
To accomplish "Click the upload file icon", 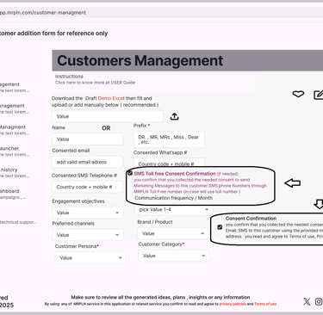I will tap(175, 116).
